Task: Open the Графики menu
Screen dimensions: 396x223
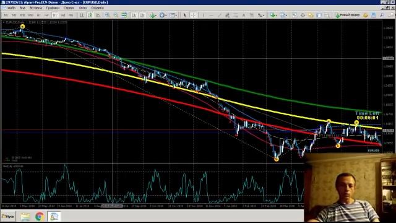Action: (53, 8)
